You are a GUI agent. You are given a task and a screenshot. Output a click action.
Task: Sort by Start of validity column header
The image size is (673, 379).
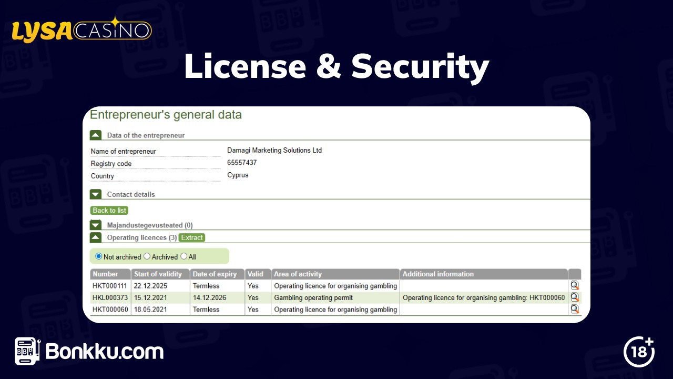pyautogui.click(x=160, y=274)
